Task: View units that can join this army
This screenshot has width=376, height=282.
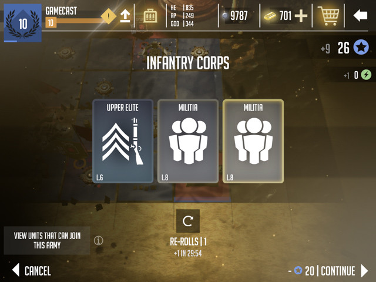Action: (47, 240)
